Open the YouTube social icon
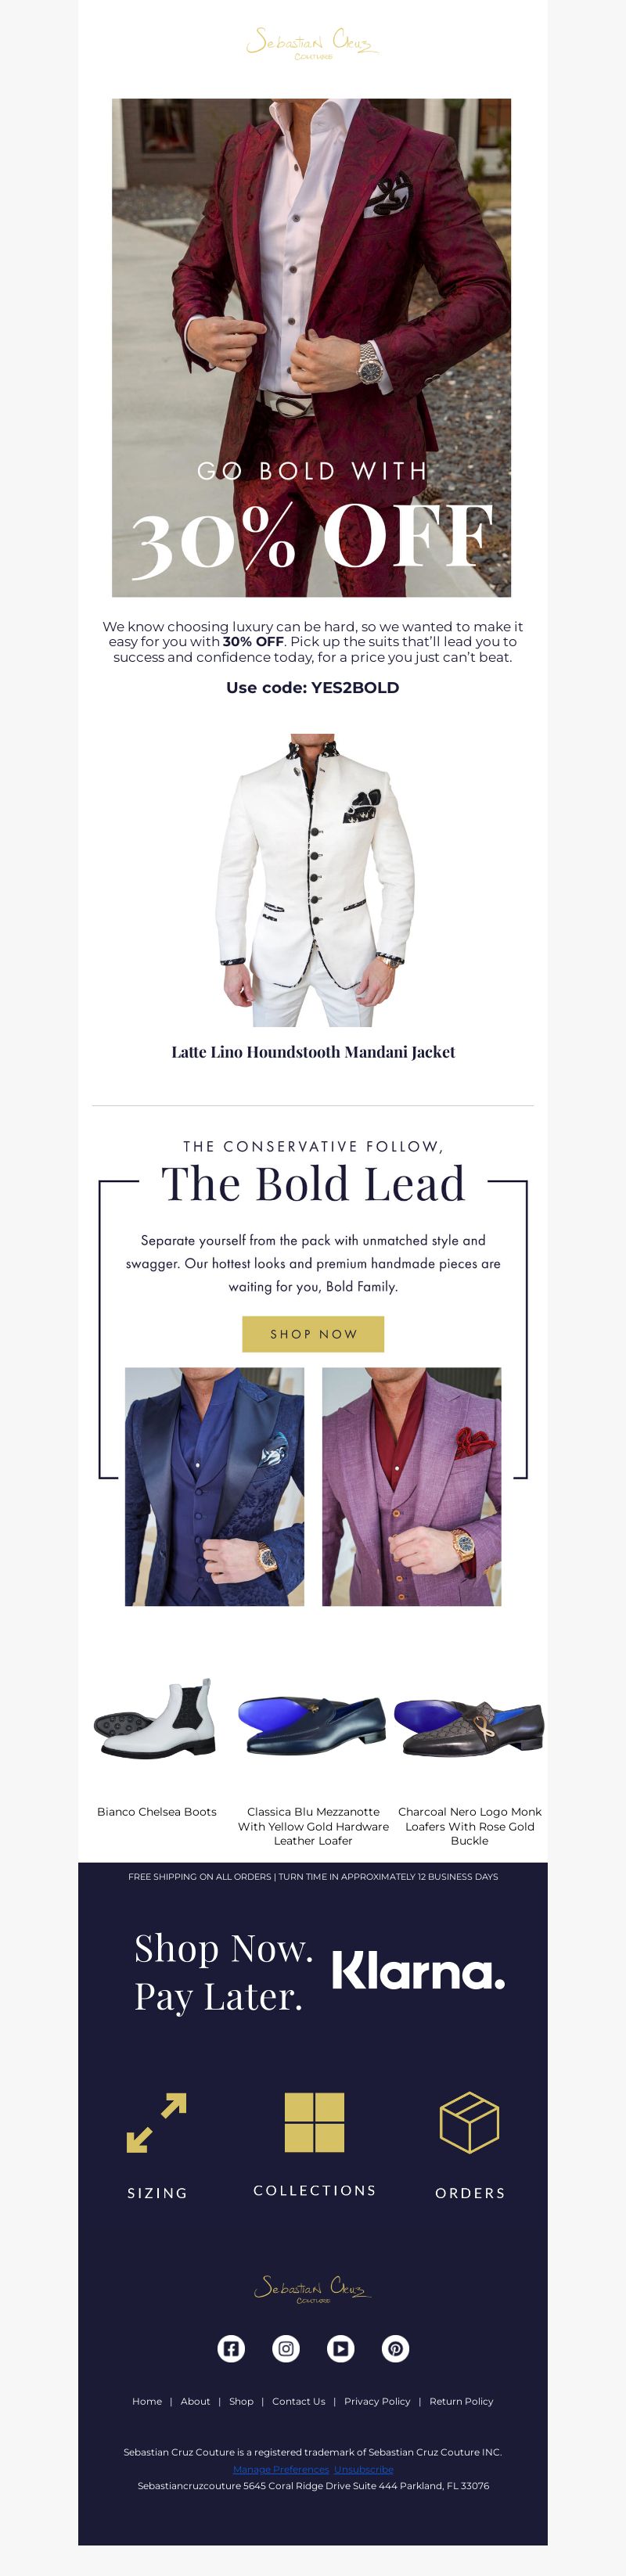Screen dimensions: 626x2576 click(341, 2349)
